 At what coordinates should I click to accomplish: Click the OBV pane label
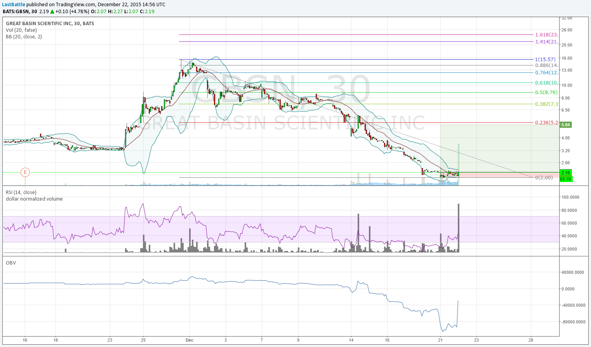point(11,263)
